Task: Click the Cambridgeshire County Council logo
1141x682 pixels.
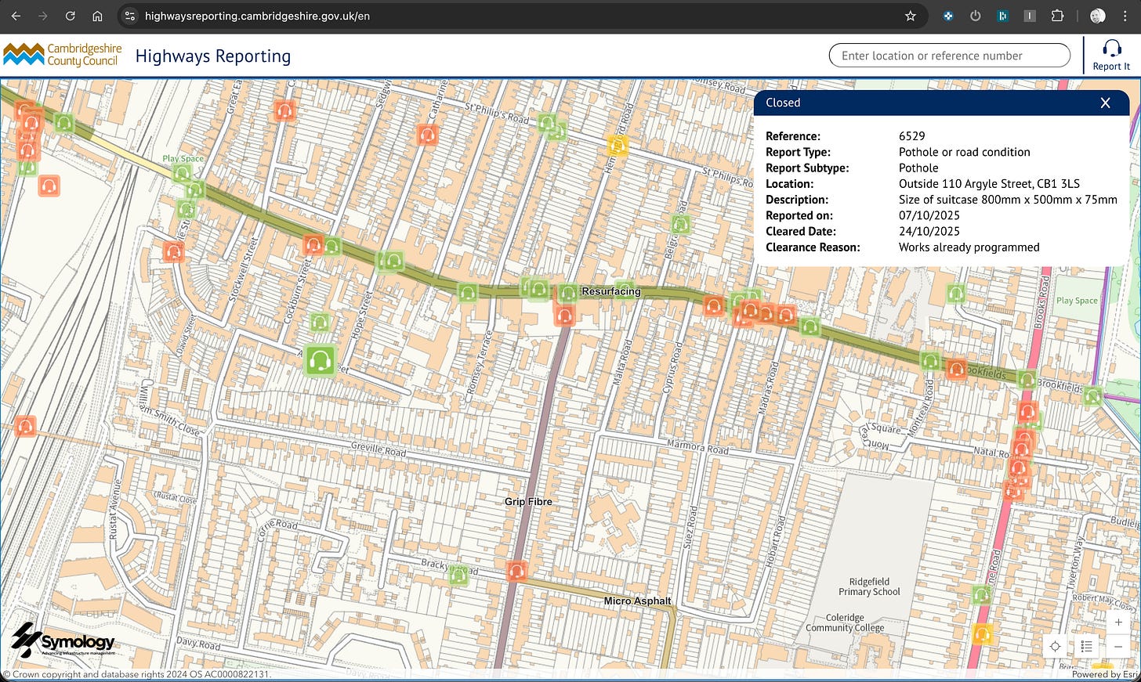Action: (63, 55)
